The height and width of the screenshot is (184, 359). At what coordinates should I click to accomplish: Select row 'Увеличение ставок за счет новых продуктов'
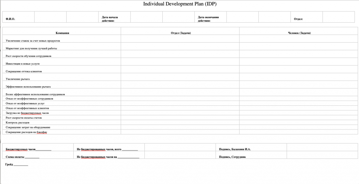(180, 39)
